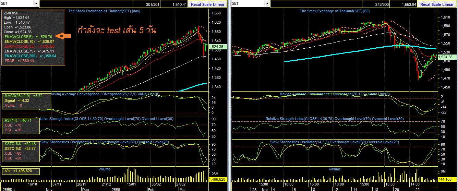The image size is (458, 191).
Task: Click the 744,108 volume tag on right chart
Action: (446, 180)
